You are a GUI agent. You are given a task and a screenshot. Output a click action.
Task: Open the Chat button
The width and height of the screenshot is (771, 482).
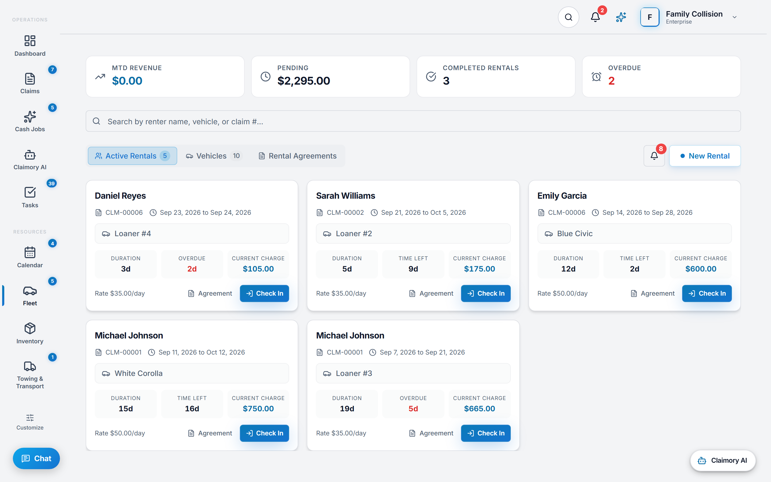pos(36,458)
